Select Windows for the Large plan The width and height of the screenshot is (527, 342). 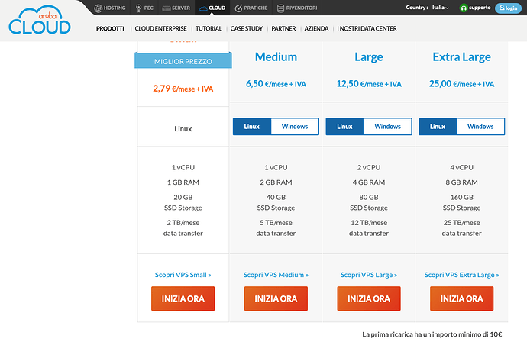(388, 126)
